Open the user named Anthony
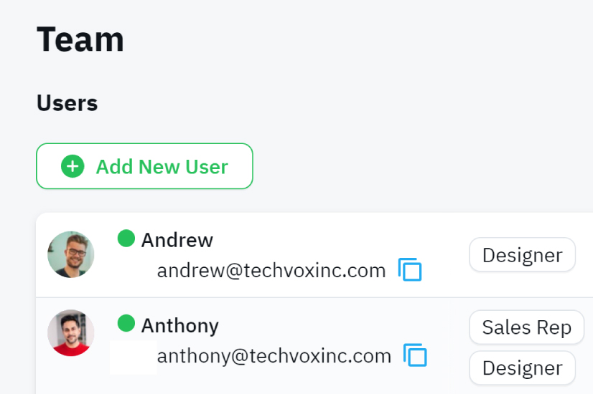The width and height of the screenshot is (593, 394). (179, 326)
